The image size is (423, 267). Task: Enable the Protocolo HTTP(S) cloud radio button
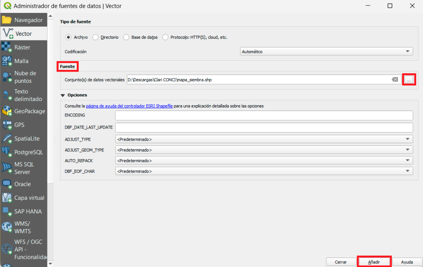(x=165, y=38)
